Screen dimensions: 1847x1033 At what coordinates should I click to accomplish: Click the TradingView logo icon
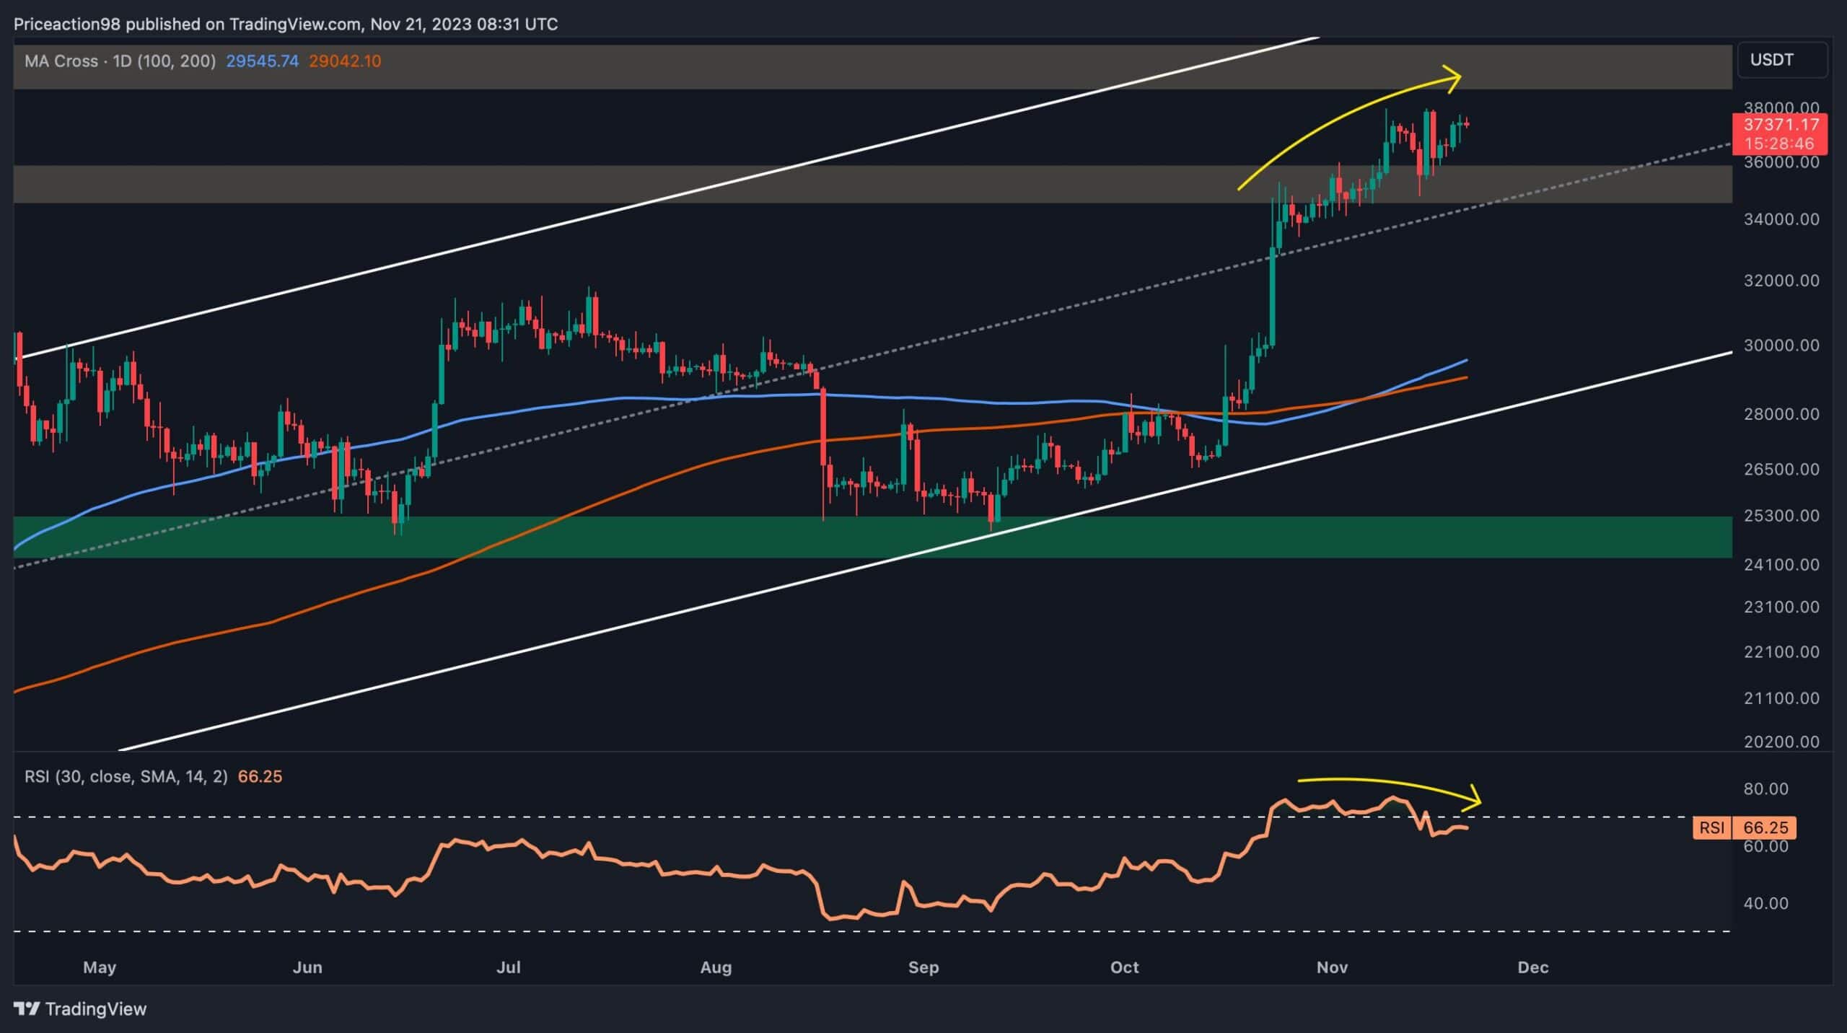click(x=27, y=1008)
